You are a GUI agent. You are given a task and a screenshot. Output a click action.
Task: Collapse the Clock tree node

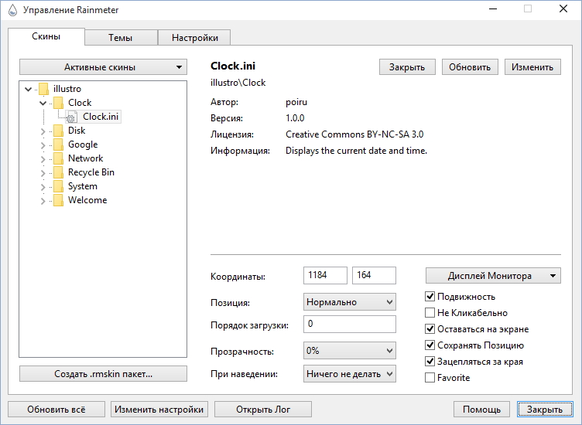[x=43, y=103]
